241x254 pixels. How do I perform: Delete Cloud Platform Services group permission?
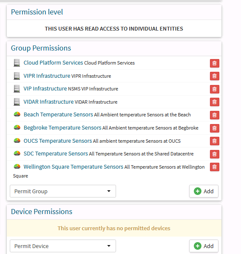[x=214, y=63]
